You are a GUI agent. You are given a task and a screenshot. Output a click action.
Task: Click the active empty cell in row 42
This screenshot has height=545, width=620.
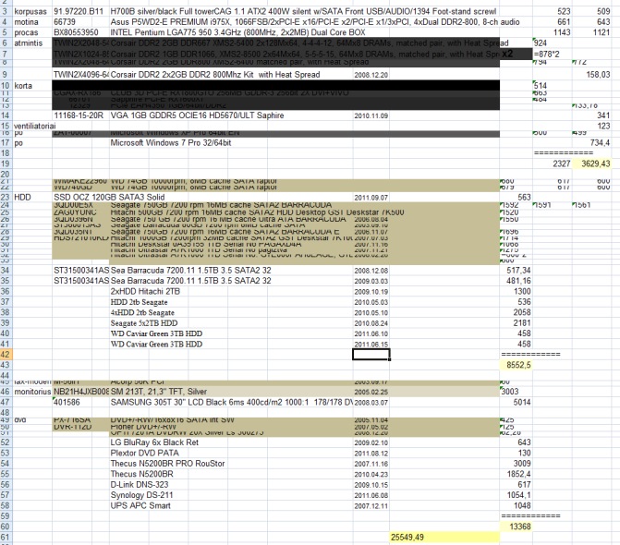[371, 355]
